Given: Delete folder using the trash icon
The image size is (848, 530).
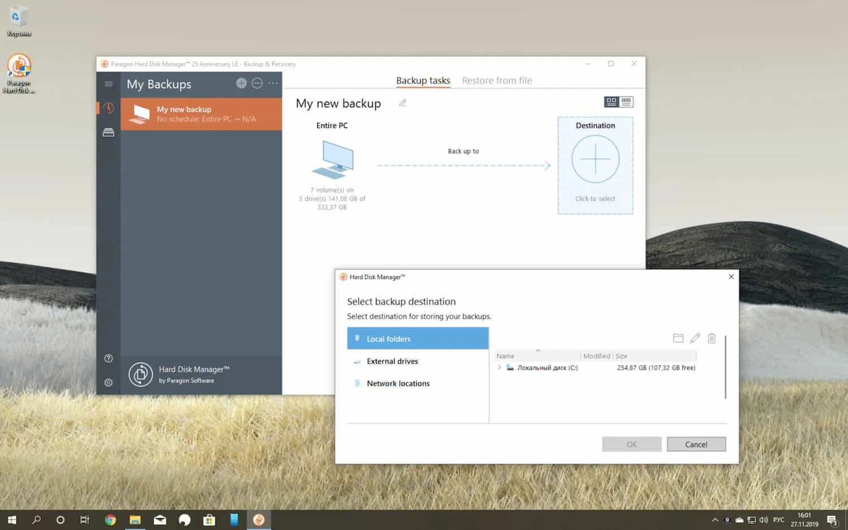Looking at the screenshot, I should click(712, 338).
